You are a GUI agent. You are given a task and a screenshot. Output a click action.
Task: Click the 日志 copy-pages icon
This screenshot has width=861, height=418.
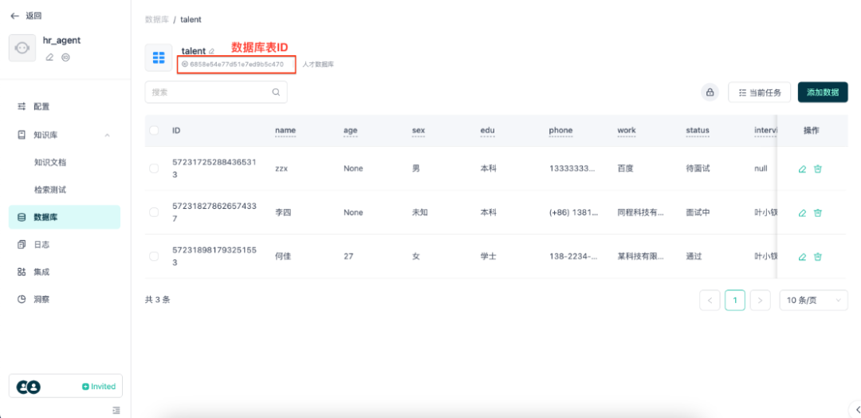(x=22, y=244)
